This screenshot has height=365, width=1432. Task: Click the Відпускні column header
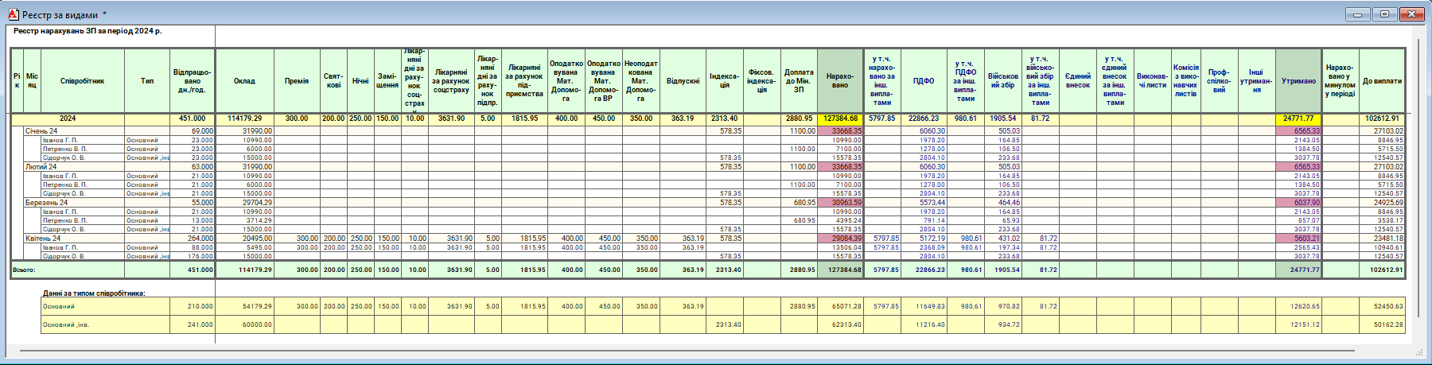coord(683,81)
